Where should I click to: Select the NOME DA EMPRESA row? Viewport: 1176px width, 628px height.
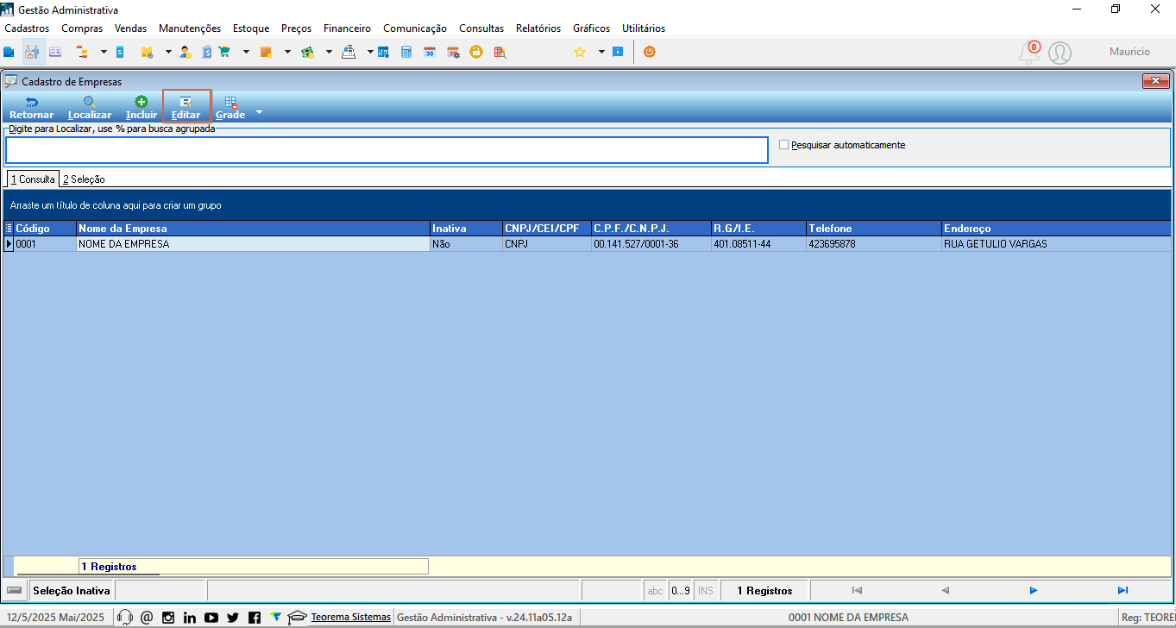587,244
